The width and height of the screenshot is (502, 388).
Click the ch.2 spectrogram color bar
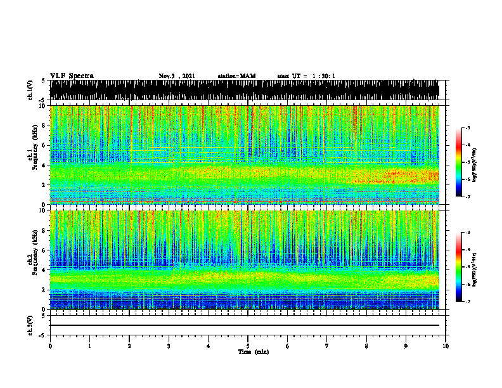[458, 267]
